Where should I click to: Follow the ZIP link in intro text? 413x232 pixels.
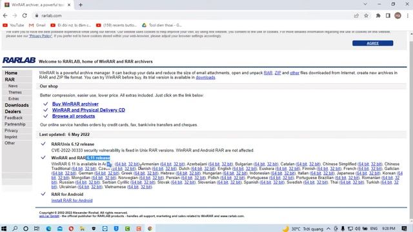[277, 73]
